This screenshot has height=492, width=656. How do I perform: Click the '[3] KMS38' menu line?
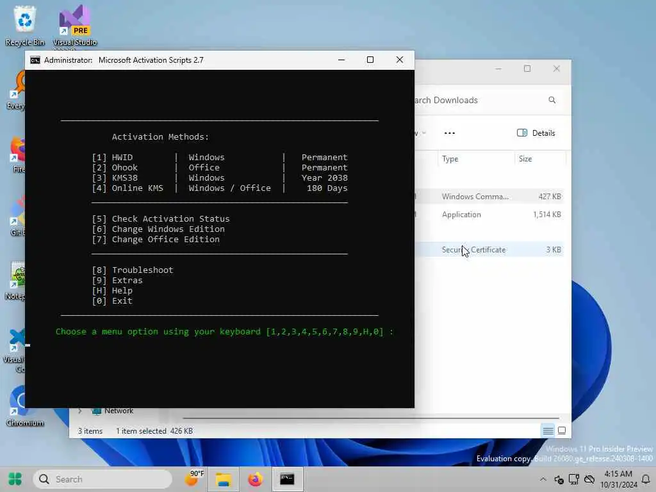220,178
